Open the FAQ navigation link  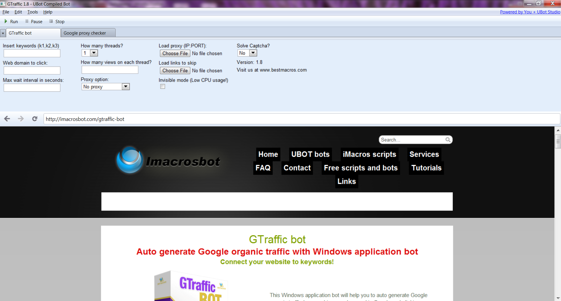[263, 168]
